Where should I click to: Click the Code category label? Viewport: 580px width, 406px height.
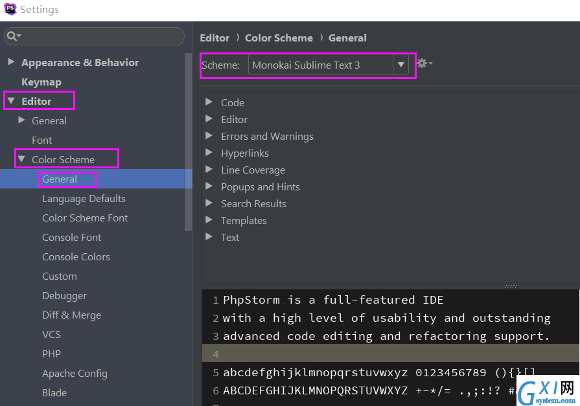[x=233, y=102]
